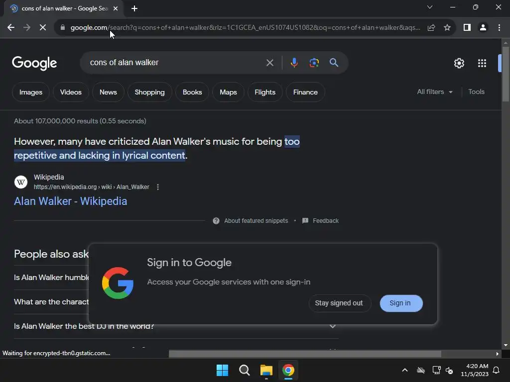Screen dimensions: 510x382
Task: Open the Chrome three-dot menu
Action: (499, 28)
